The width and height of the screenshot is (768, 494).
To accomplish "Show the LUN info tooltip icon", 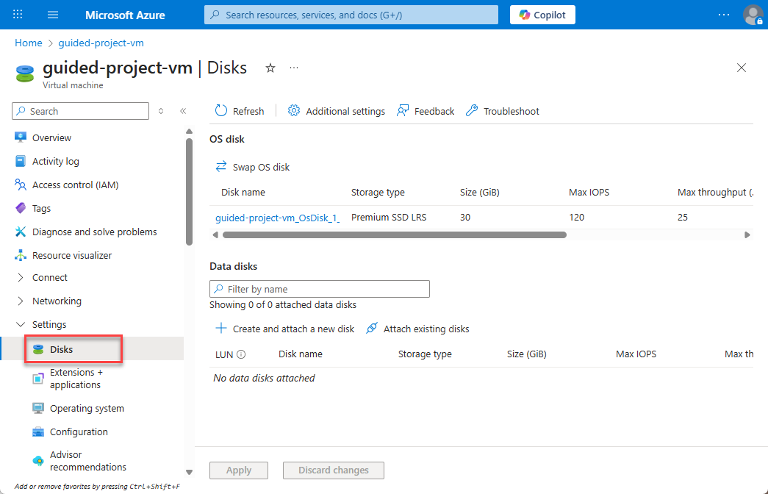I will pos(241,354).
